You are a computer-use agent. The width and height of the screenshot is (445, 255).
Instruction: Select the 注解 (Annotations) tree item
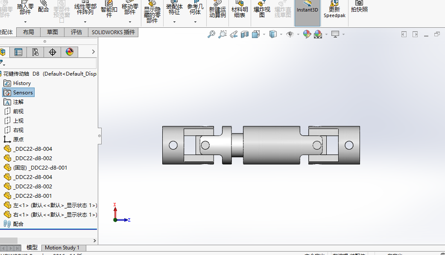click(x=14, y=102)
